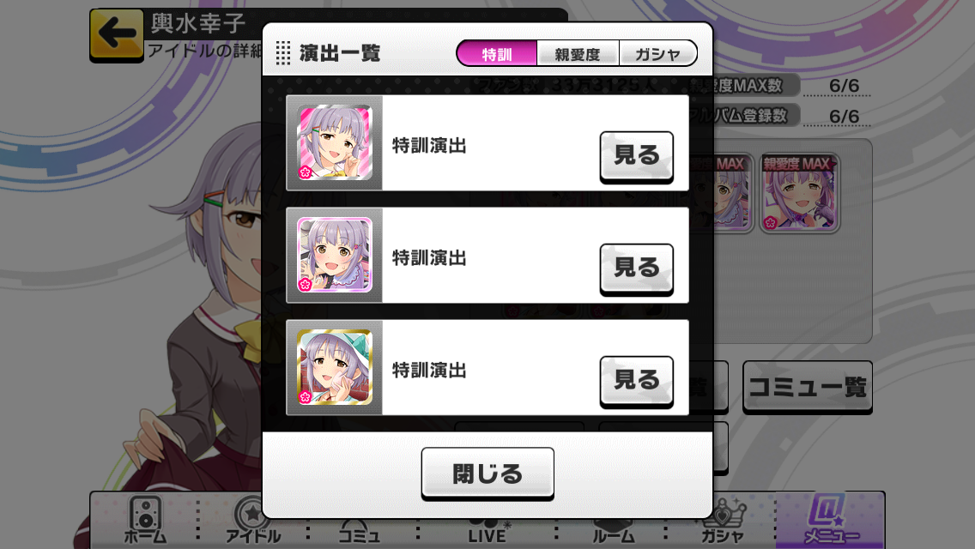Open the purple メニュー icon
Screen dimensions: 975x549
tap(829, 520)
